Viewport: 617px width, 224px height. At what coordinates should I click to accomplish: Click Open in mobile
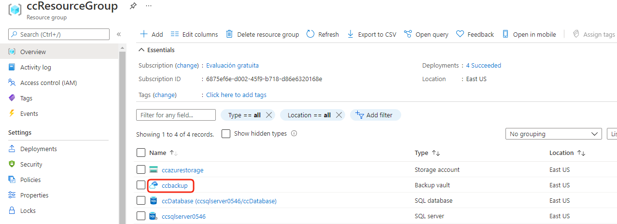point(529,34)
